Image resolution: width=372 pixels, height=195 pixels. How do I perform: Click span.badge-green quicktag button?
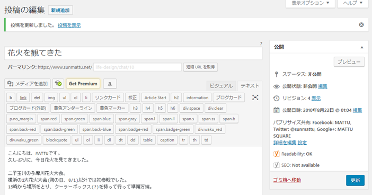click(173, 129)
